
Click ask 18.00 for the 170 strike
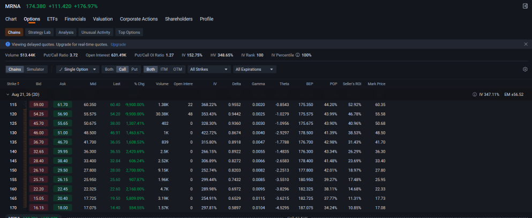pyautogui.click(x=63, y=208)
